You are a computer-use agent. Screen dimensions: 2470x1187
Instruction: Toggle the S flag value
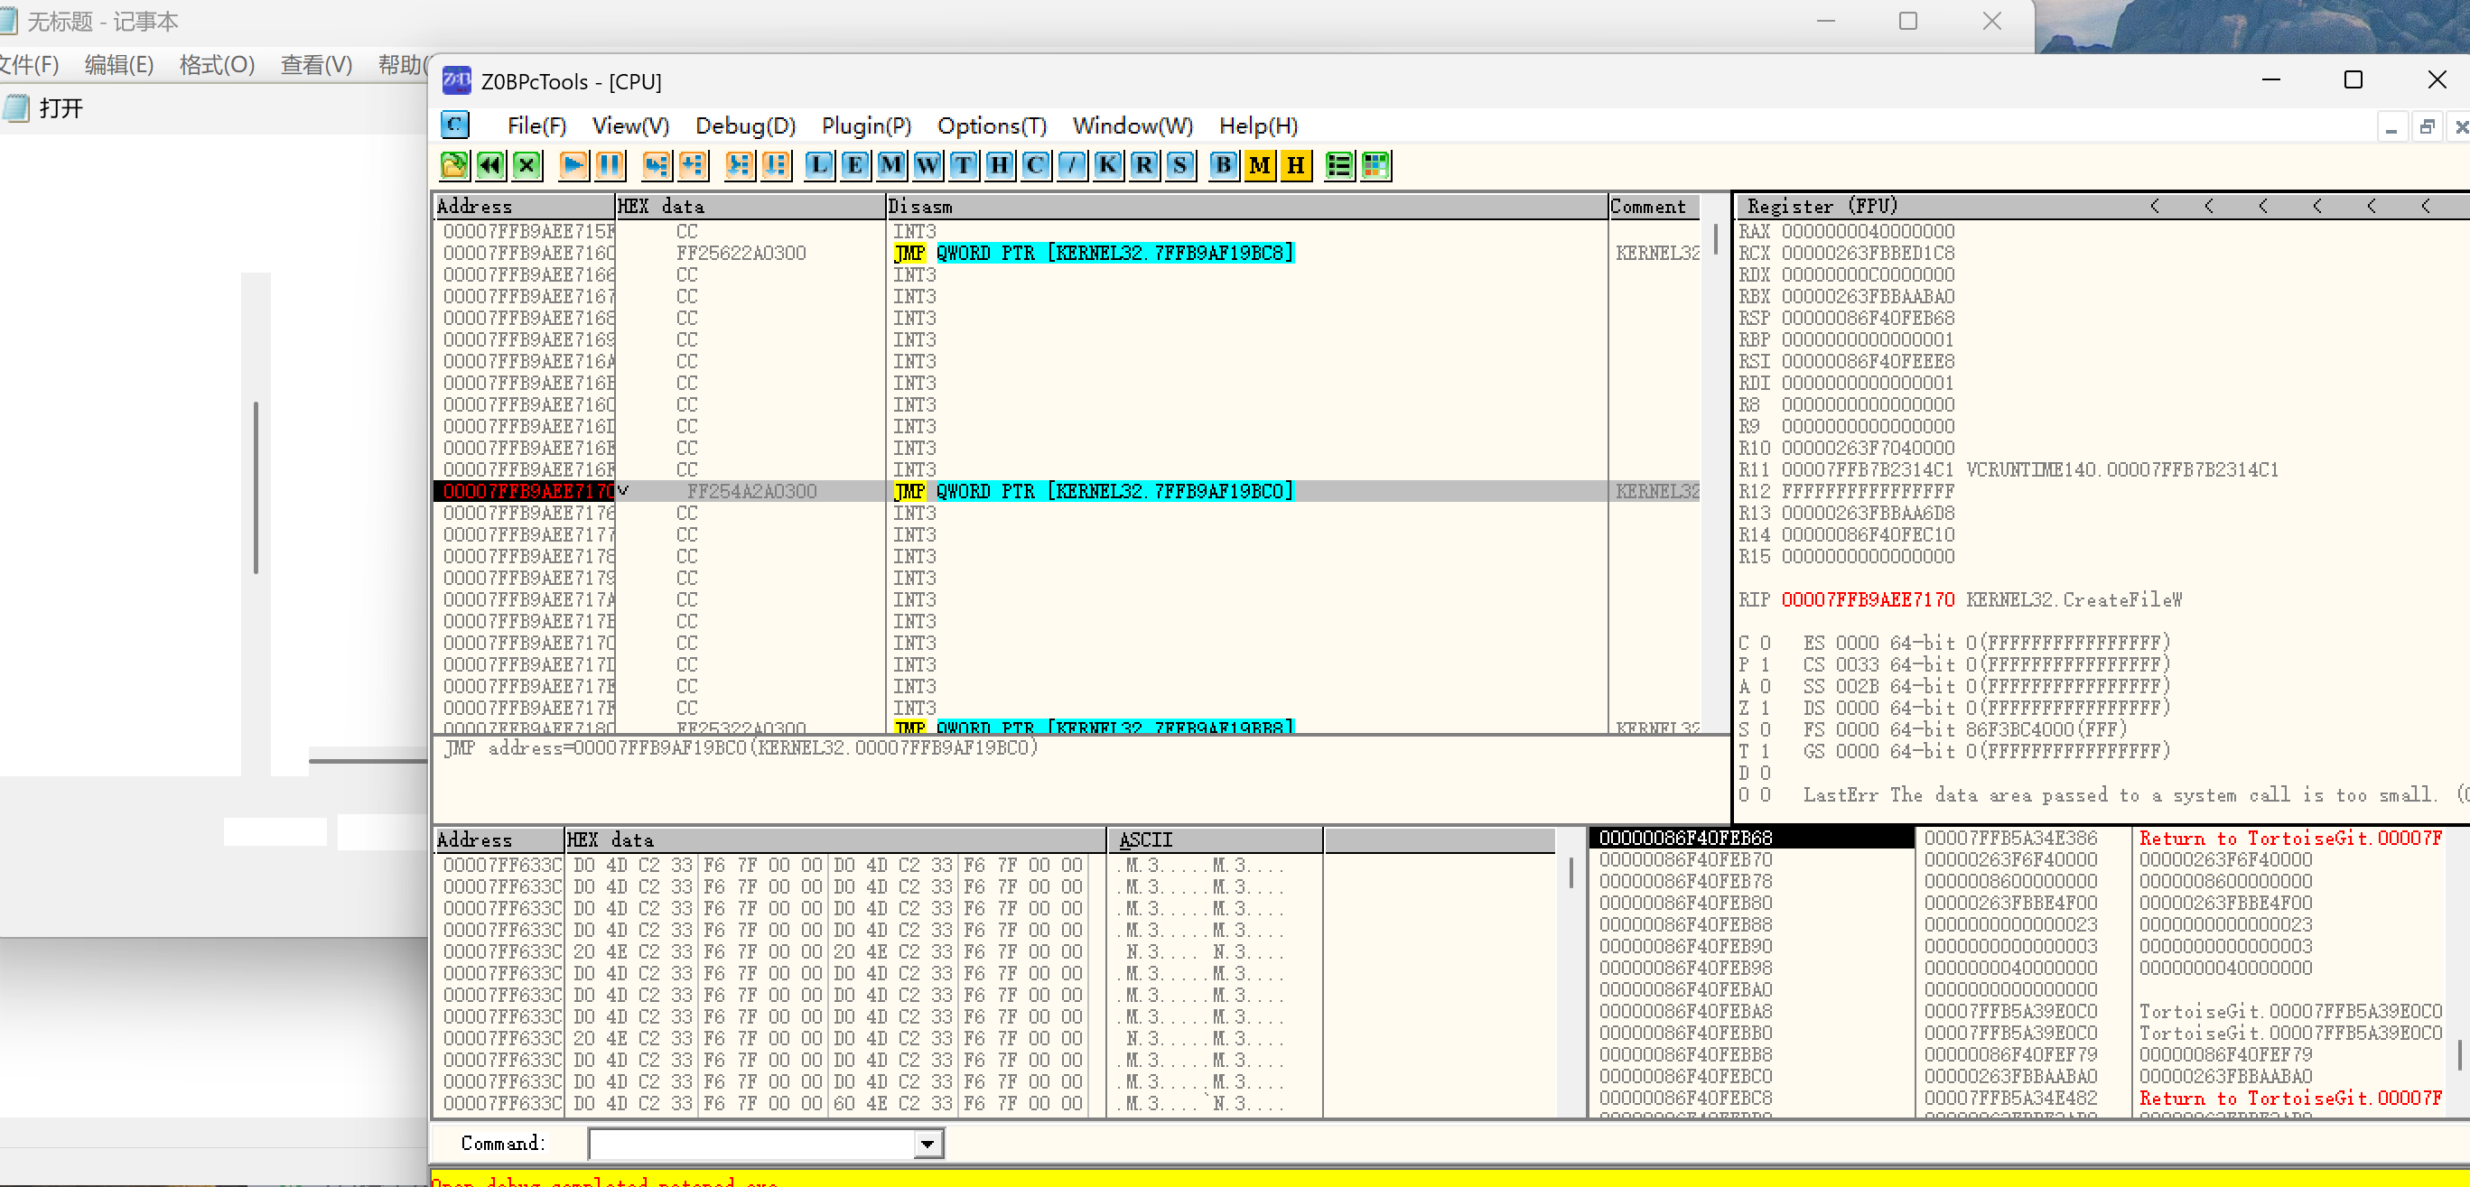[1765, 730]
